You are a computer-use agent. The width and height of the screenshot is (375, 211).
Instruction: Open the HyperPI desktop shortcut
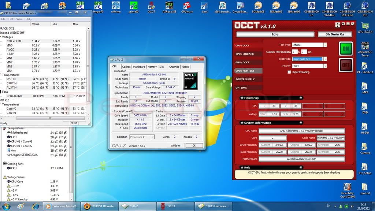(x=98, y=7)
